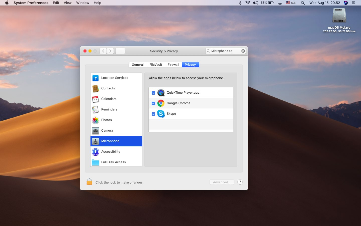Click the Full Disk Access folder icon
The image size is (361, 226).
[x=96, y=162]
